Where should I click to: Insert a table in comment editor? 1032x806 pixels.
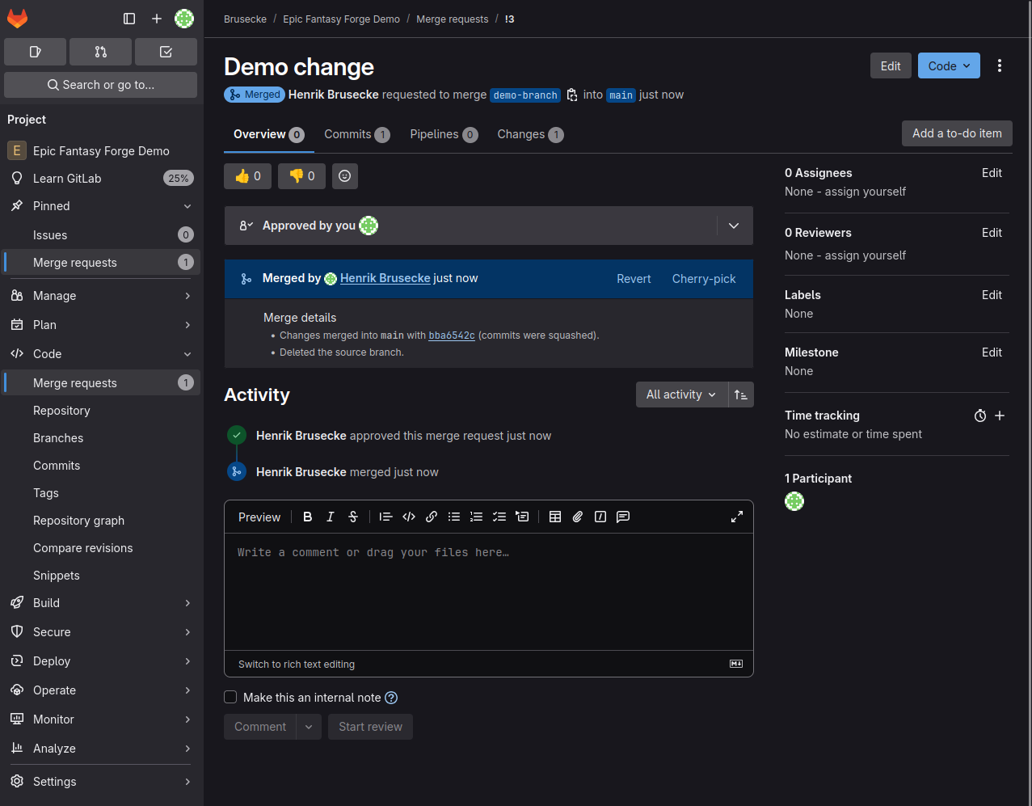[x=555, y=517]
